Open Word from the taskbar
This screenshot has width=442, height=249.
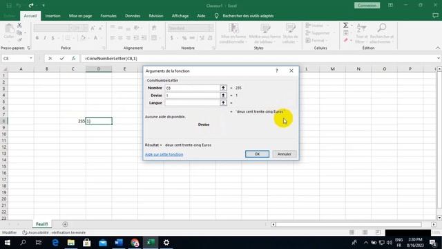[x=119, y=243]
